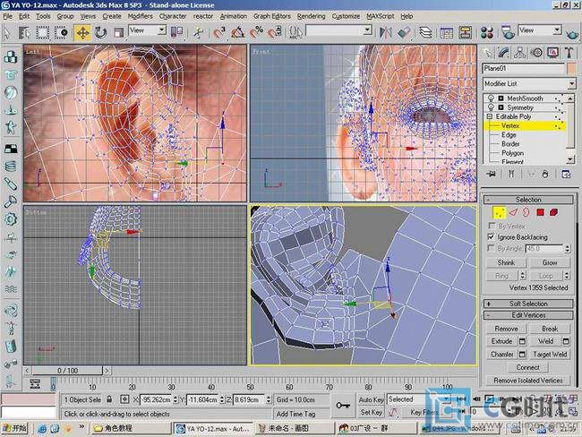Image resolution: width=582 pixels, height=437 pixels.
Task: Click the Break vertices button
Action: (550, 329)
